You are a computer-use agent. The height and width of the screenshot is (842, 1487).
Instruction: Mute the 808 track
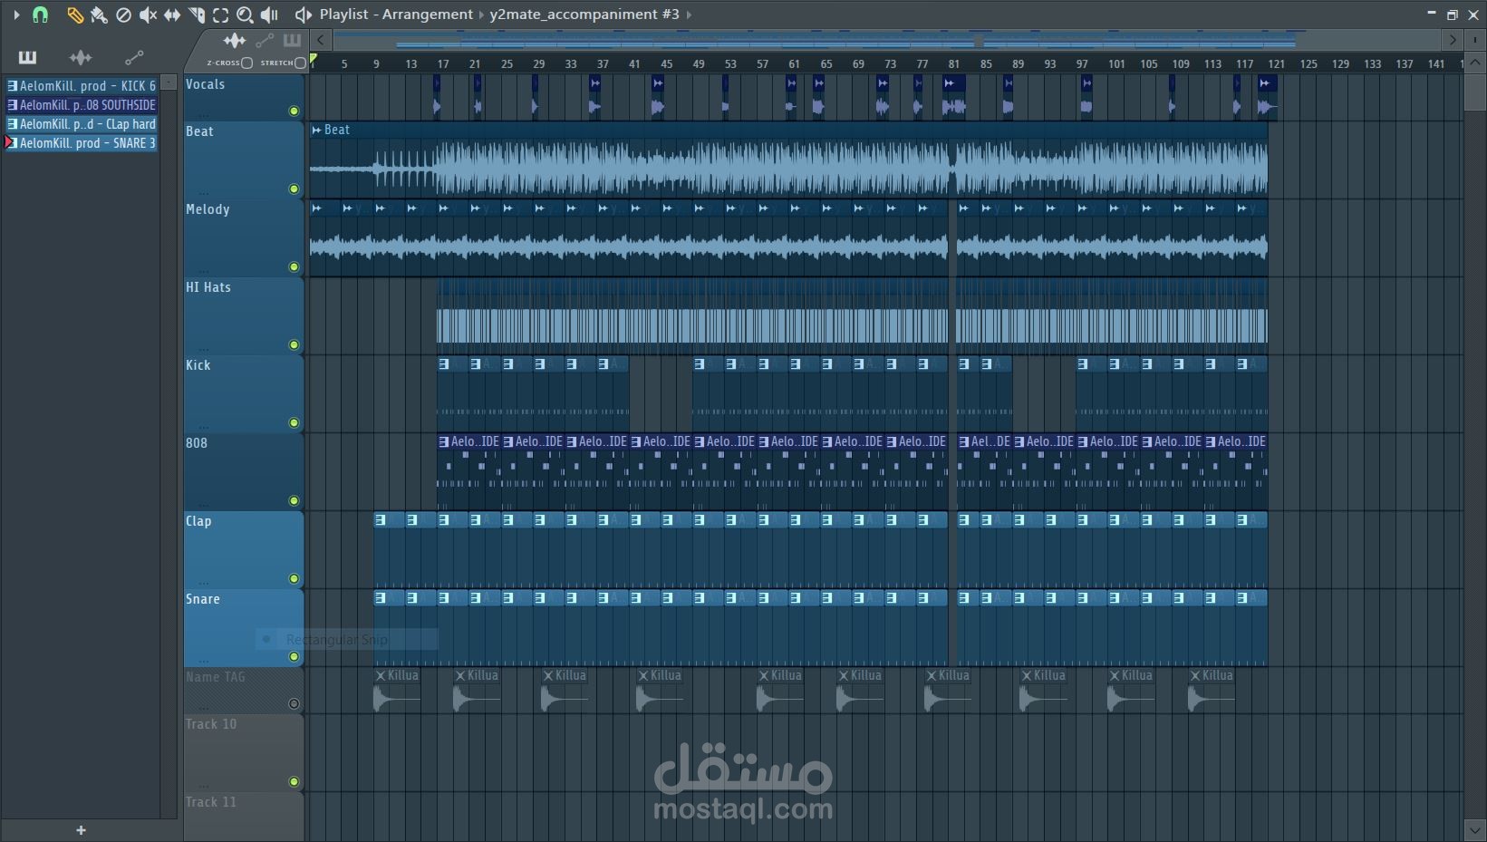pyautogui.click(x=294, y=501)
